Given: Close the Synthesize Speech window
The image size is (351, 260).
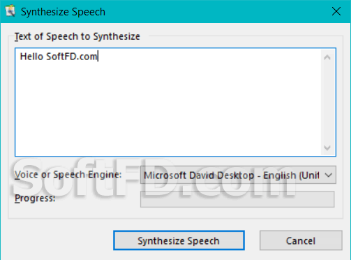Looking at the screenshot, I should (336, 11).
